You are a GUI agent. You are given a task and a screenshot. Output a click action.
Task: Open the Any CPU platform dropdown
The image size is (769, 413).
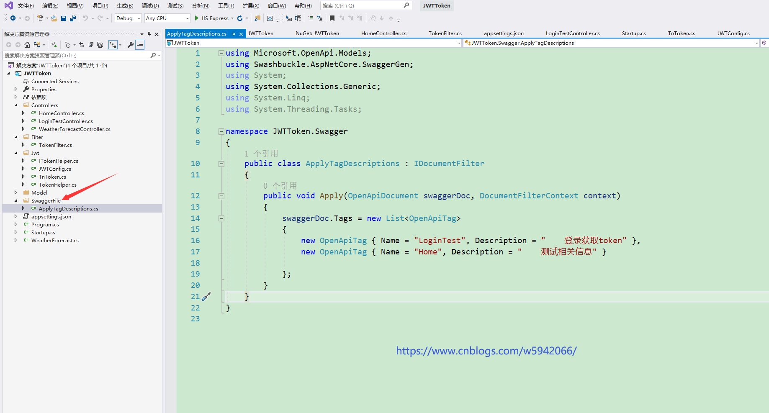(167, 18)
